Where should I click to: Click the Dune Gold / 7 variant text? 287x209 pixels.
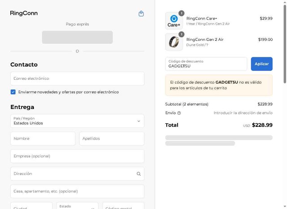click(x=197, y=45)
